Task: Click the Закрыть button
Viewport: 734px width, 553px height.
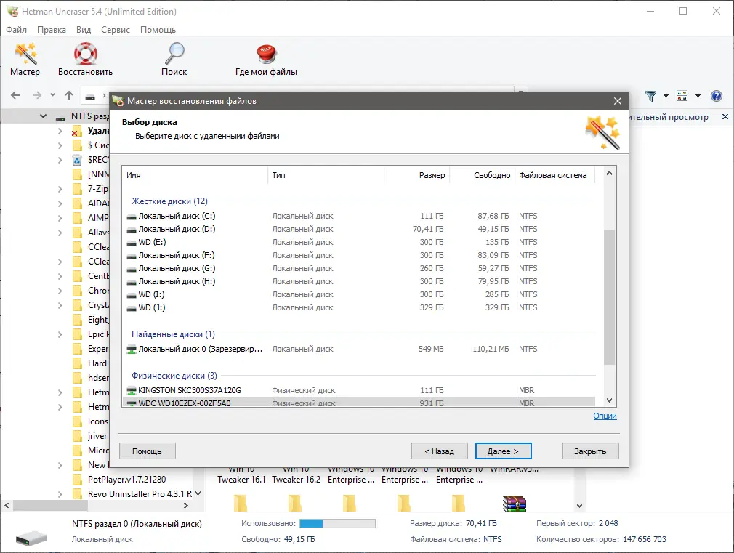Action: [590, 451]
